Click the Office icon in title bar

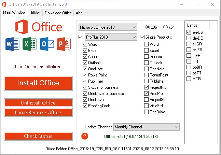tap(4, 4)
